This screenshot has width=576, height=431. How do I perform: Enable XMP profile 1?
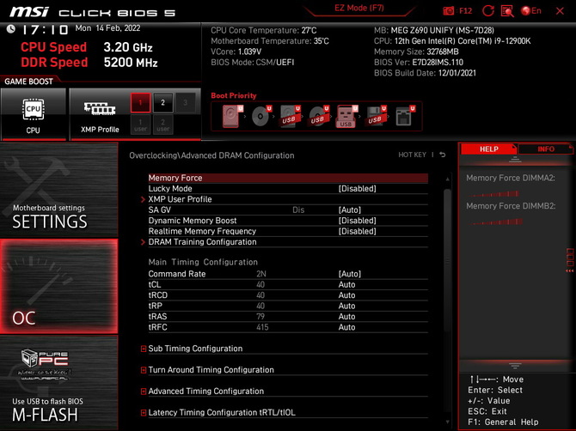[139, 103]
